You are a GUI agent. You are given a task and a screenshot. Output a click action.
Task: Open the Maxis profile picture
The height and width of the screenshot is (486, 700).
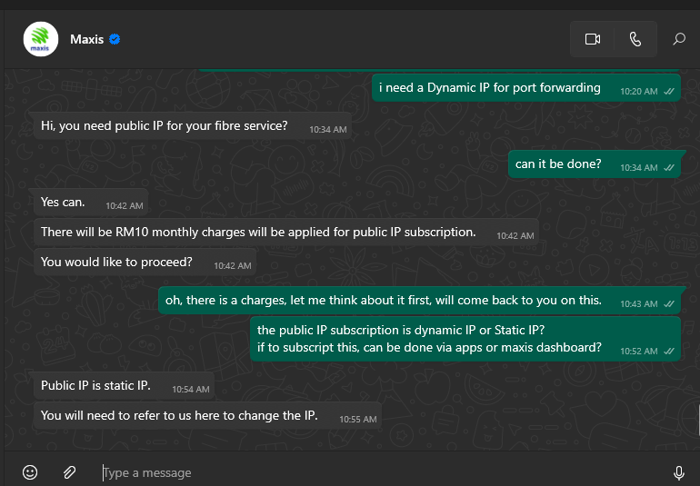41,39
